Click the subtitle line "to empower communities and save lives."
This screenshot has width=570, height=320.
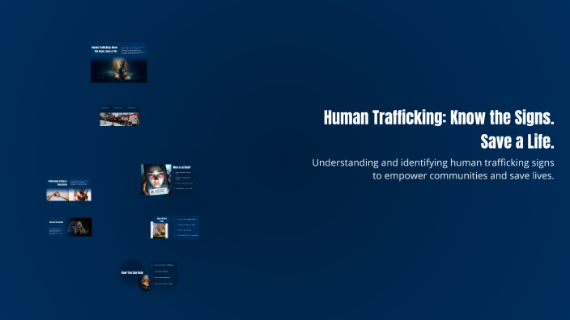coord(463,176)
